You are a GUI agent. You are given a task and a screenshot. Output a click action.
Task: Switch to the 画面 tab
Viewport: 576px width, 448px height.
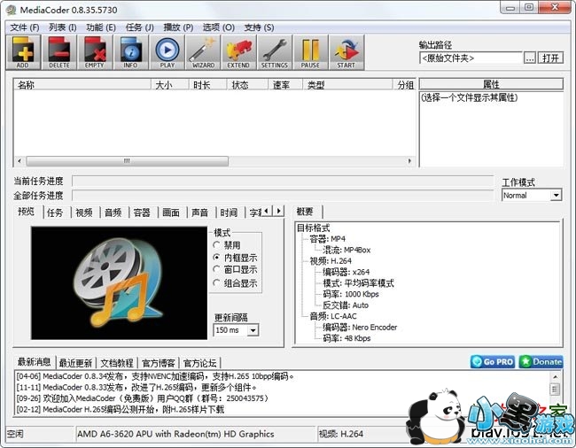coord(171,212)
